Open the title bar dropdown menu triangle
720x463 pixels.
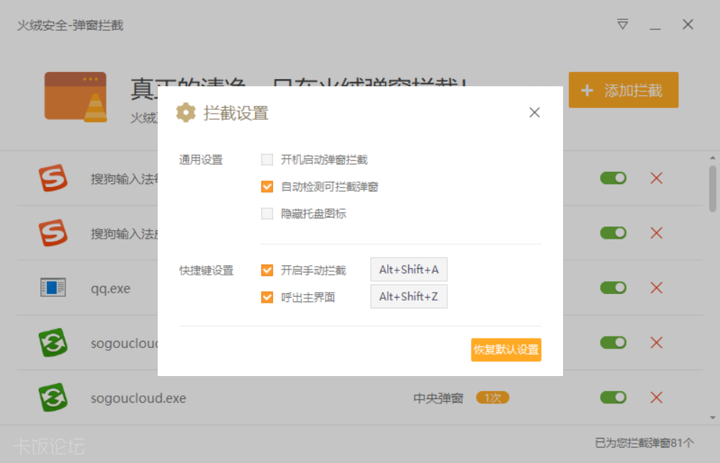(622, 24)
